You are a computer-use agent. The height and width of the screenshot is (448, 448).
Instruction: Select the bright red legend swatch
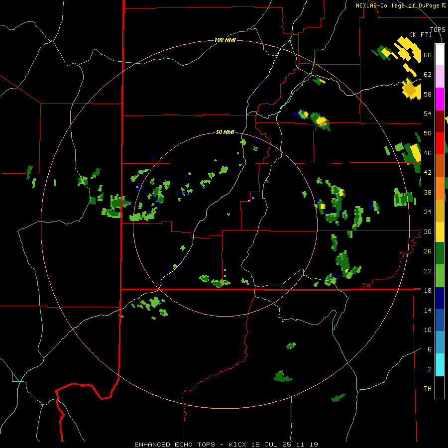tap(440, 143)
